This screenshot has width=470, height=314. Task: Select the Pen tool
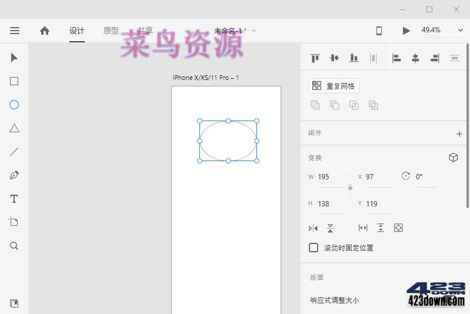pos(14,175)
